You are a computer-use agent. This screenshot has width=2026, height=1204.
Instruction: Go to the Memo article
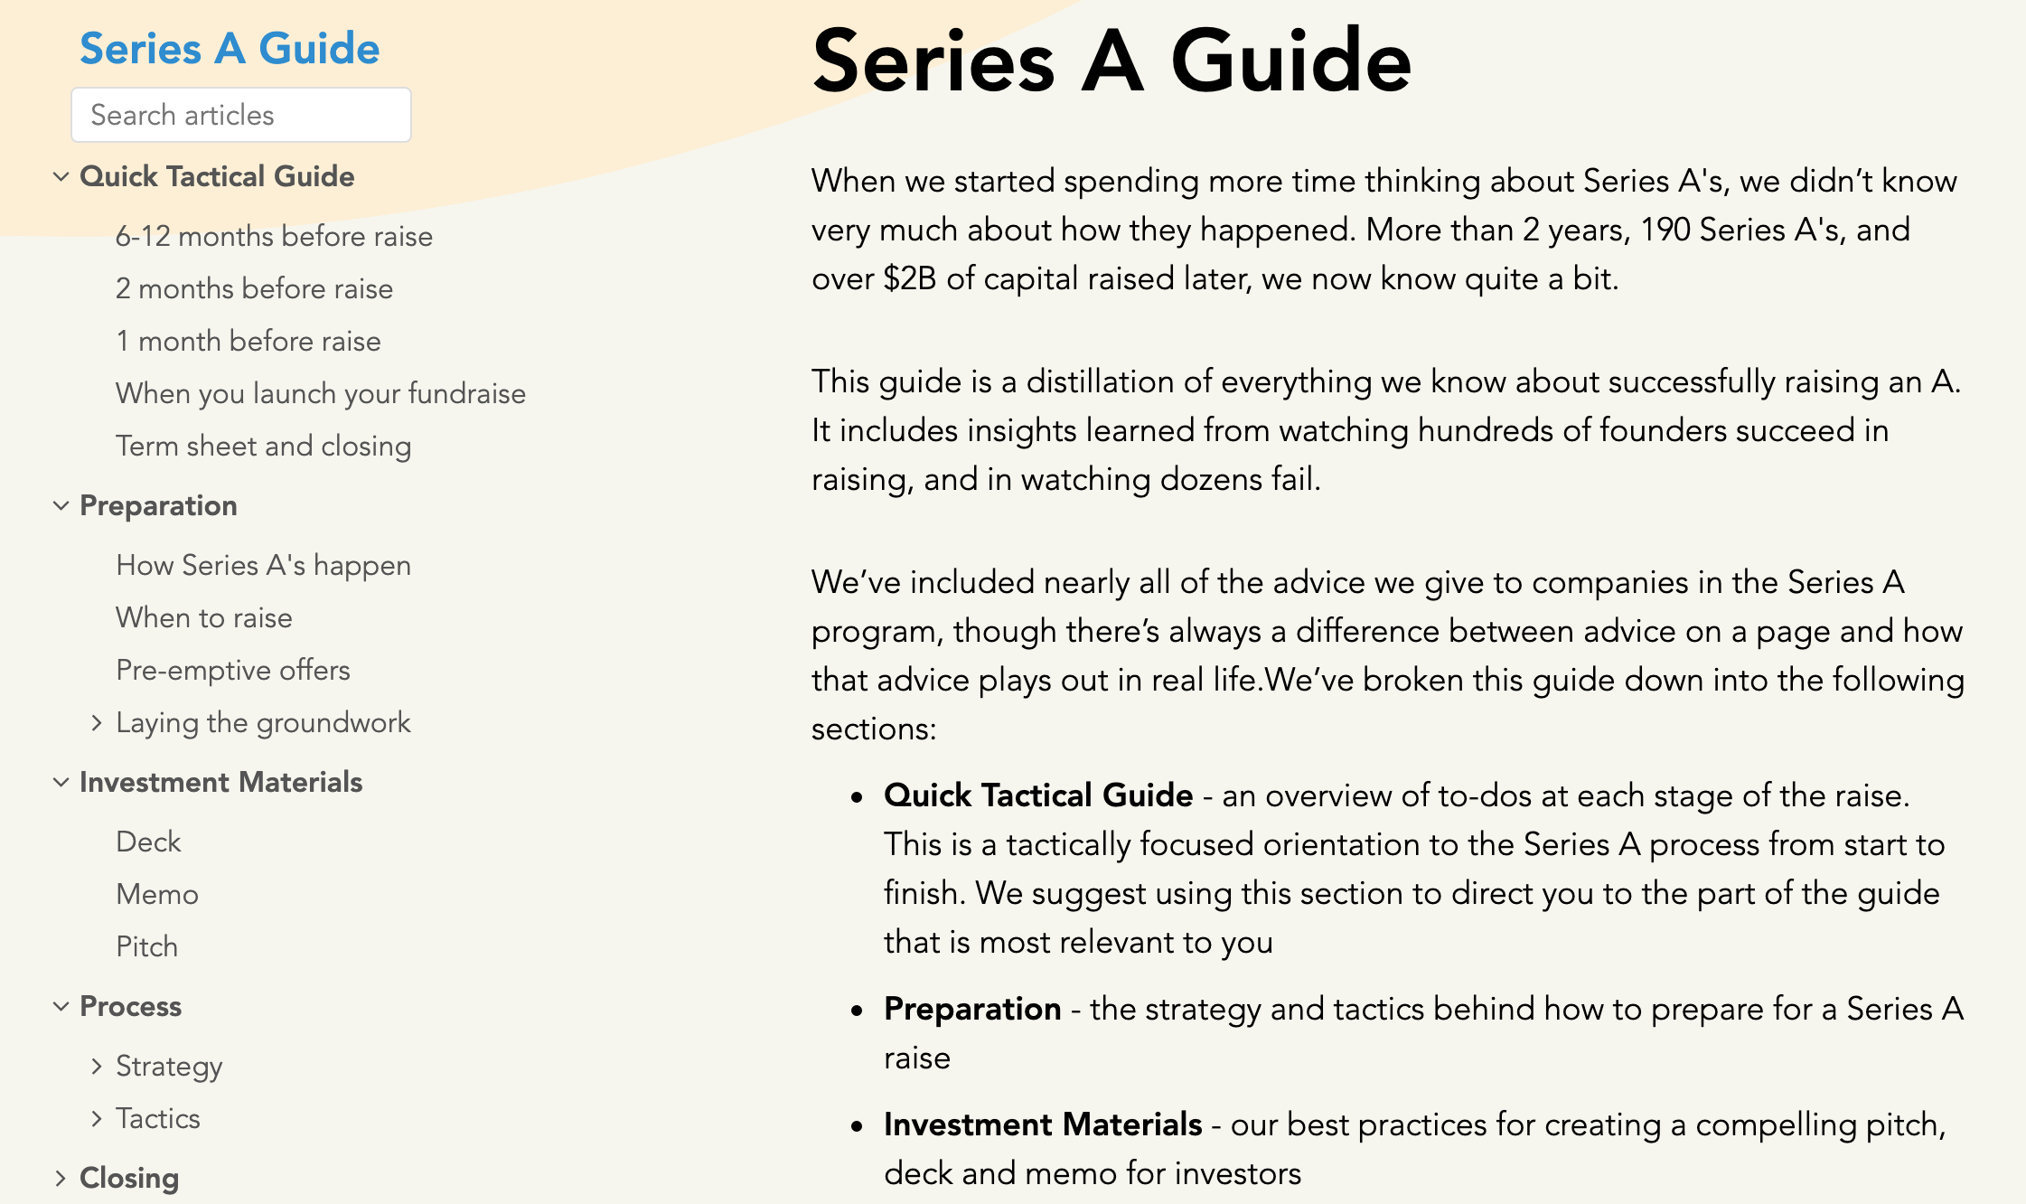[x=157, y=895]
